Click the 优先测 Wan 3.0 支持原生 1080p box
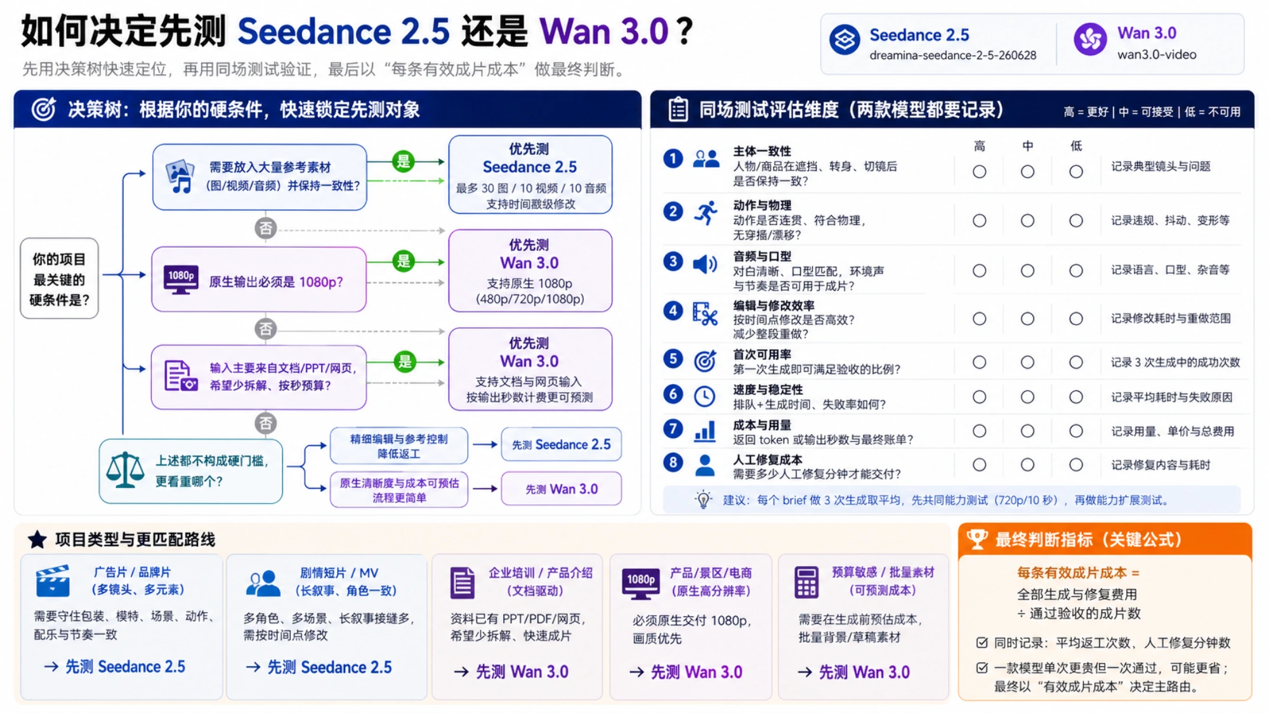 click(530, 271)
